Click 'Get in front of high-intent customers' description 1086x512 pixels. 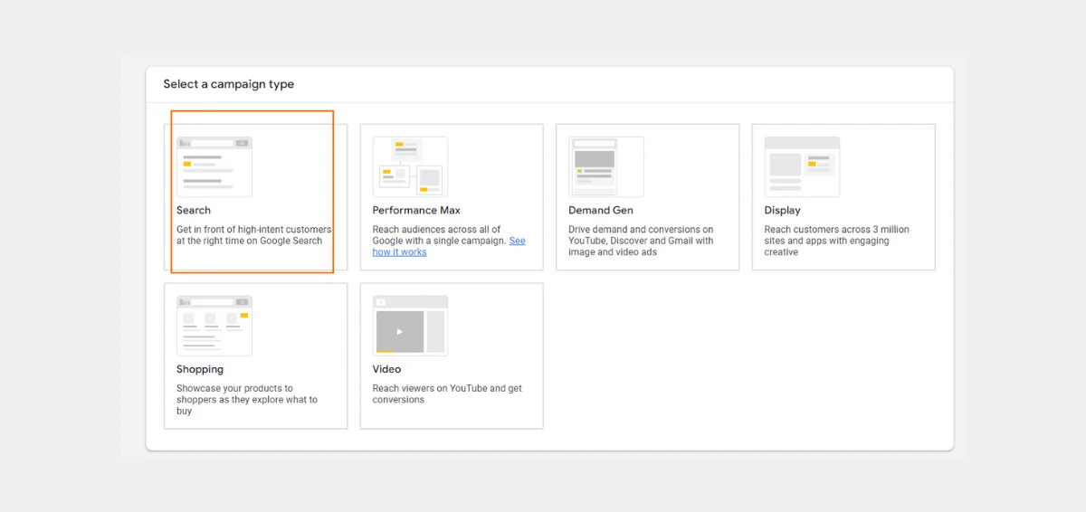click(x=254, y=235)
